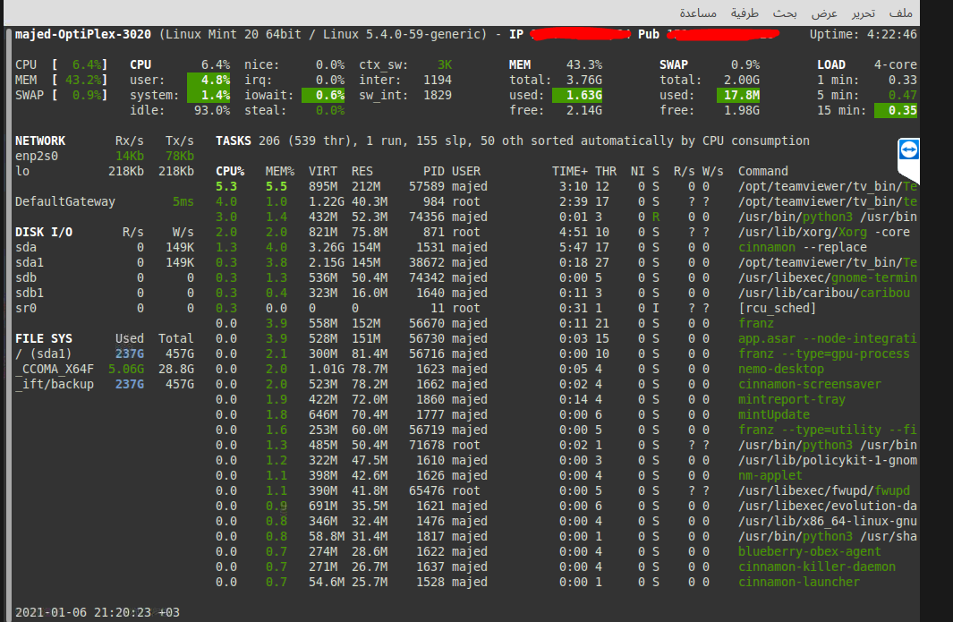Click the app.asar --node-integration command

(x=828, y=338)
